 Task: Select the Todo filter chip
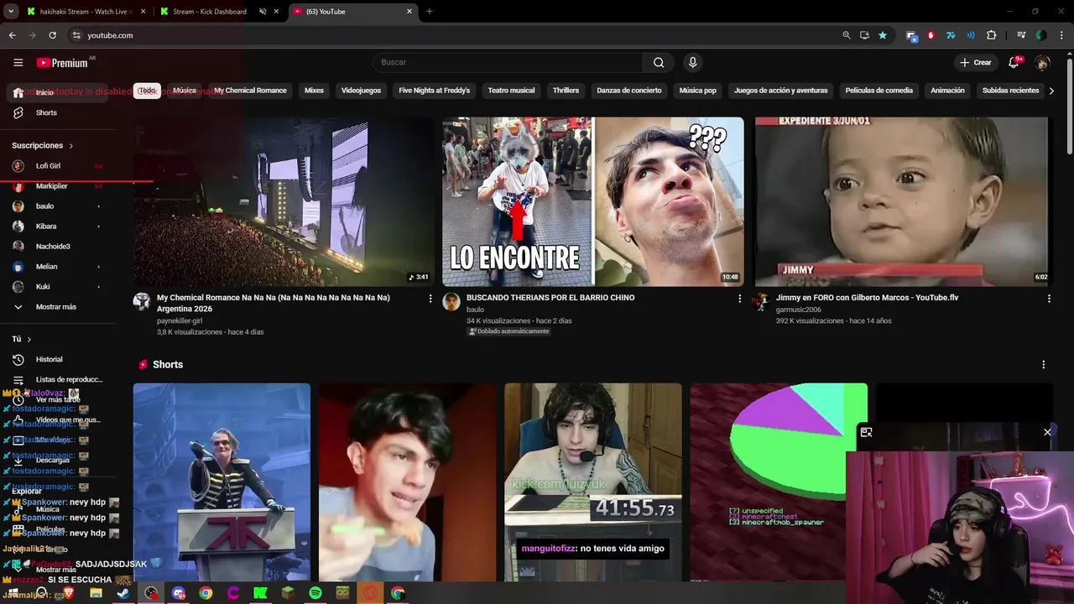[x=148, y=91]
